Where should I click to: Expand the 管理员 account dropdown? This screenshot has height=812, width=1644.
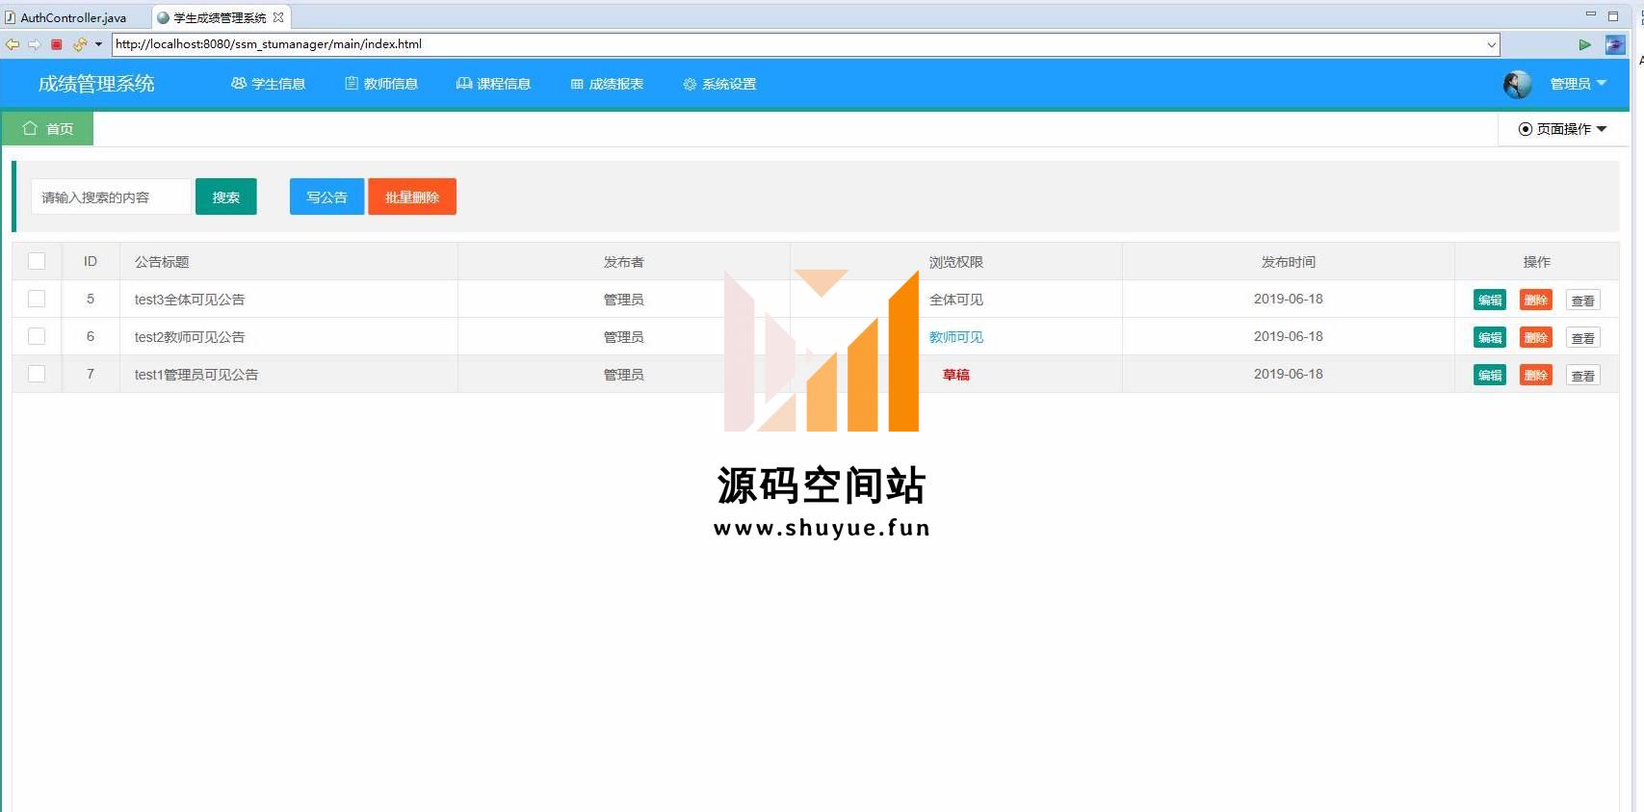(1578, 84)
